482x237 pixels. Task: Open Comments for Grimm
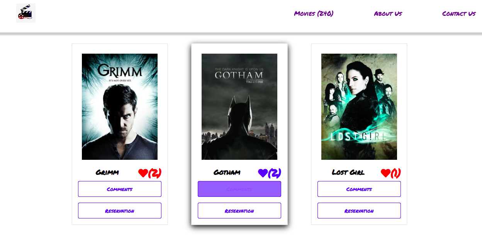pos(120,189)
